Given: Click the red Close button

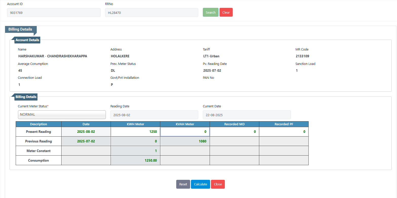Looking at the screenshot, I should coord(218,184).
